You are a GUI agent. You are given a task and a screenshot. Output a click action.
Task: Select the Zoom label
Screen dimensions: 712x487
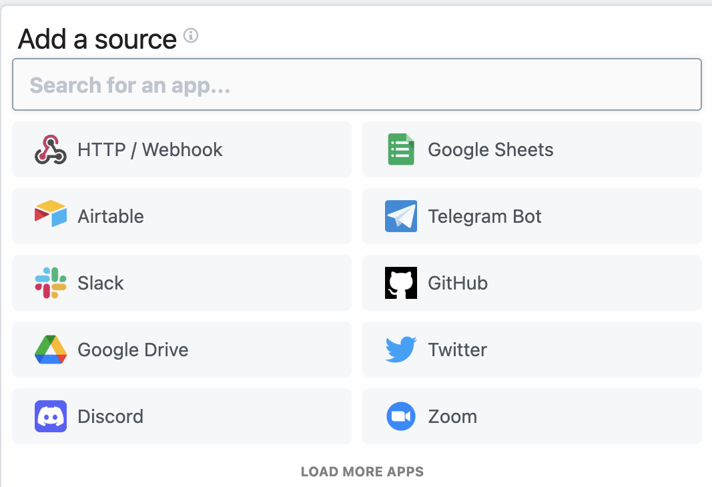tap(452, 416)
